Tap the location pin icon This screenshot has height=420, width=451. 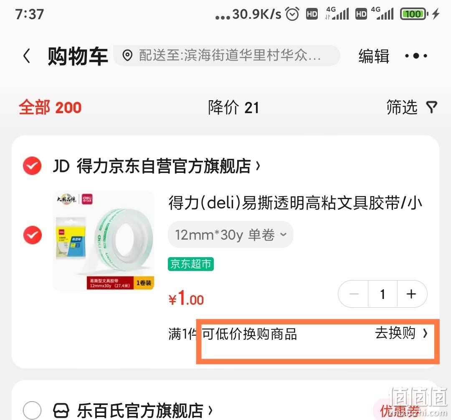point(127,55)
